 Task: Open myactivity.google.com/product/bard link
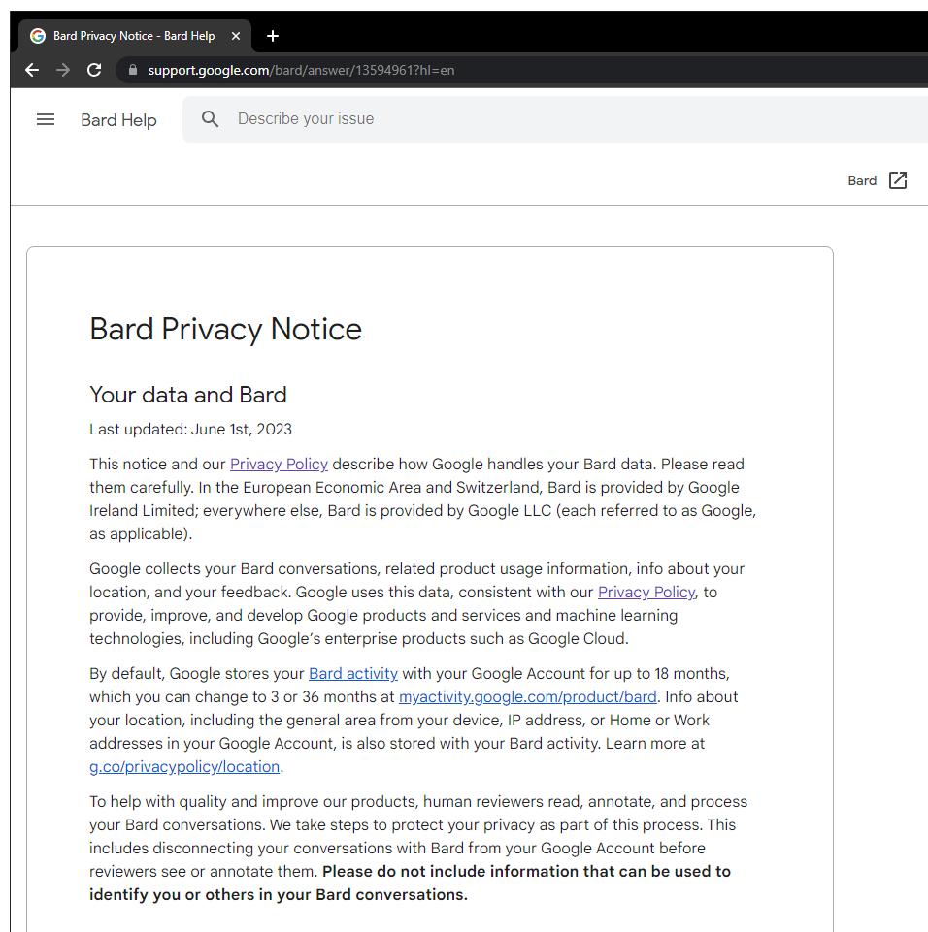tap(528, 697)
